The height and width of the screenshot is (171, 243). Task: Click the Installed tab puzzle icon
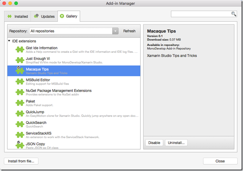click(x=10, y=16)
